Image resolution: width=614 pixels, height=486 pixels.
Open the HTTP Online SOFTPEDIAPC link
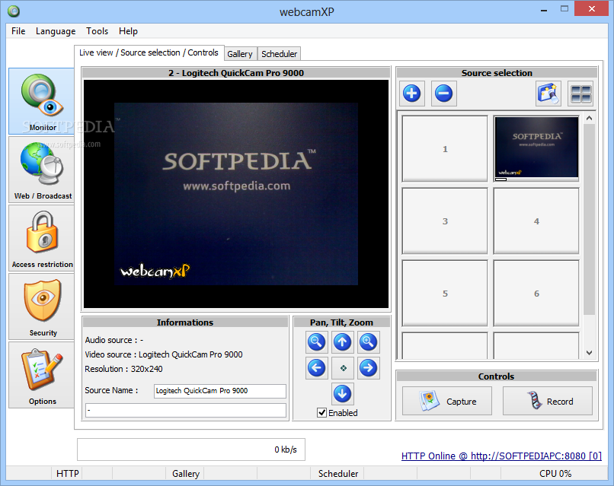coord(501,456)
